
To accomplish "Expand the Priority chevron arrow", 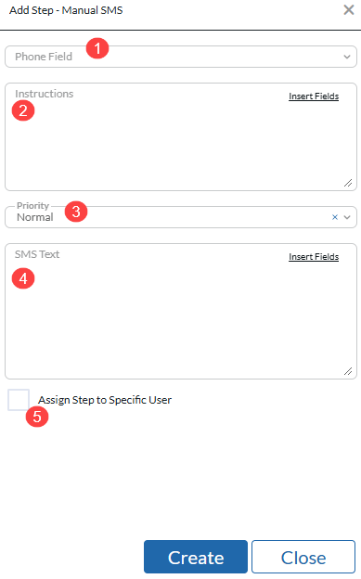I will pyautogui.click(x=346, y=217).
